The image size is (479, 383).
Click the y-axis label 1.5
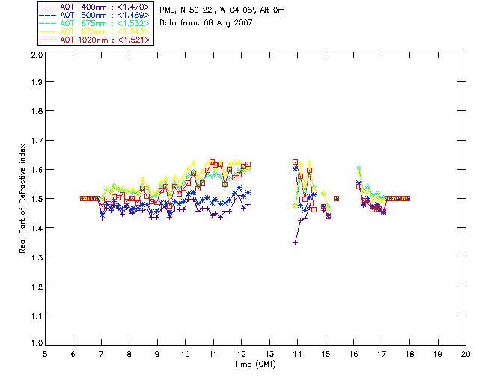[x=37, y=199]
